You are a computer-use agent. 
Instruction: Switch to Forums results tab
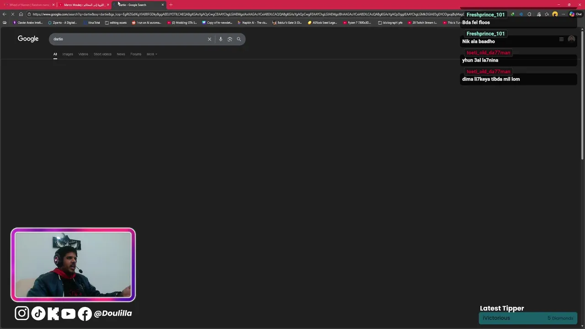[x=136, y=54]
